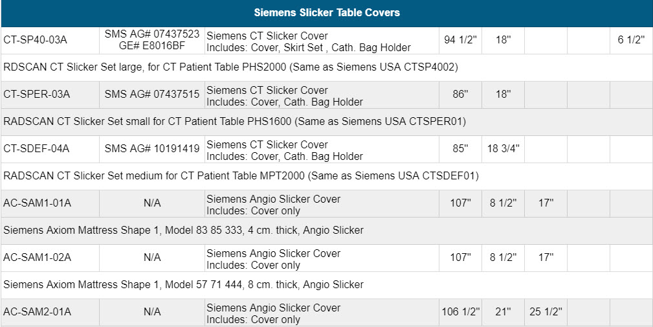The image size is (653, 327).
Task: Click the Axiom Mattress 4 cm. thick description
Action: [183, 231]
